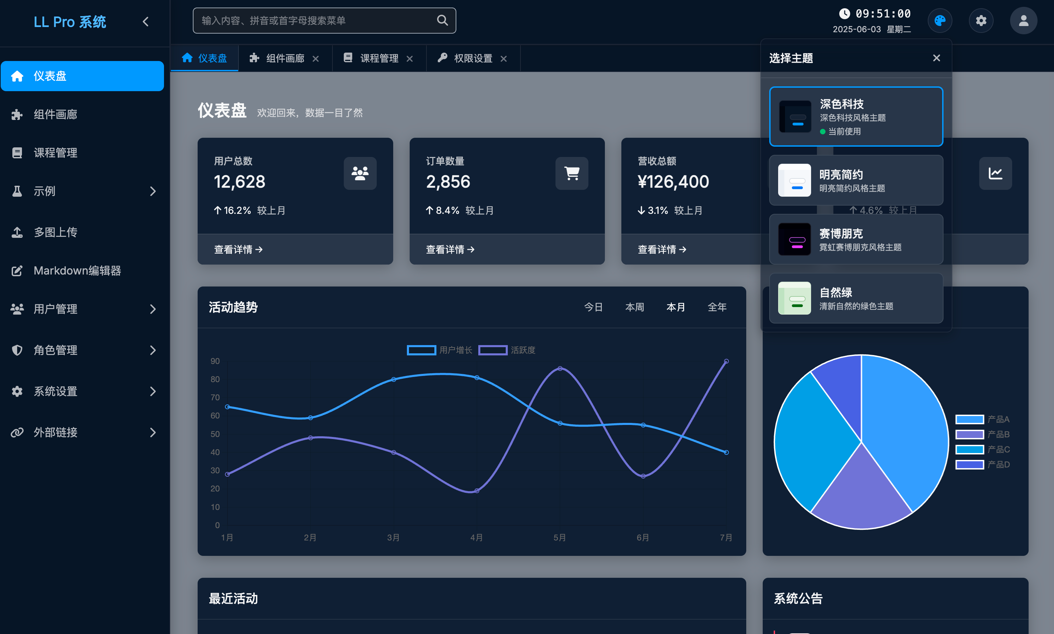The image size is (1054, 634).
Task: View details of 用户总数 card
Action: pos(238,249)
